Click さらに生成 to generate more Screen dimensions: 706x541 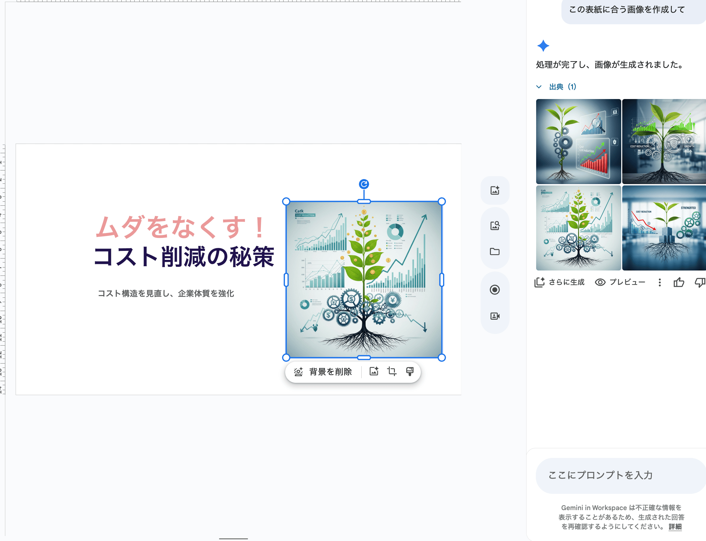click(560, 282)
